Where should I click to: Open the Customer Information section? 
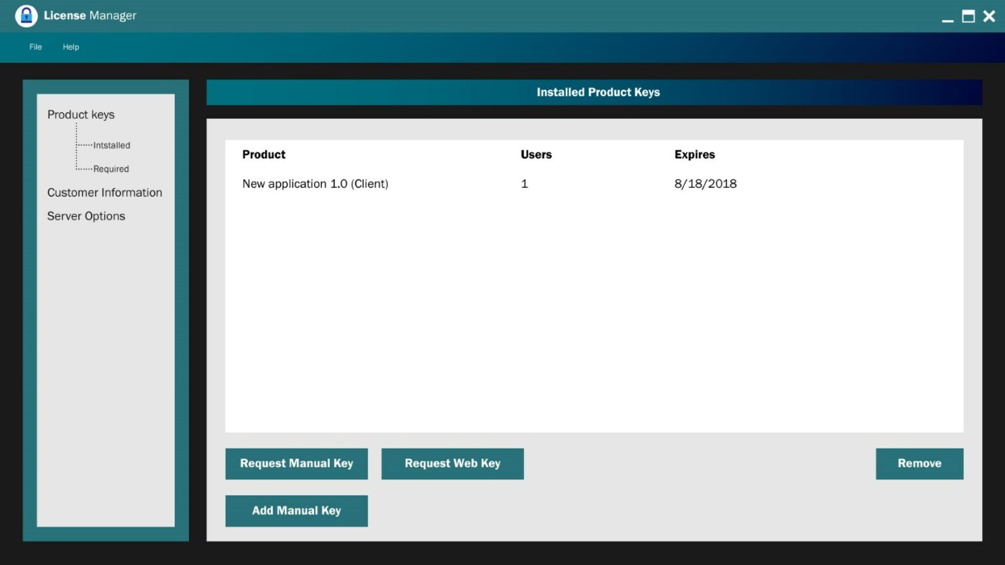click(x=105, y=192)
